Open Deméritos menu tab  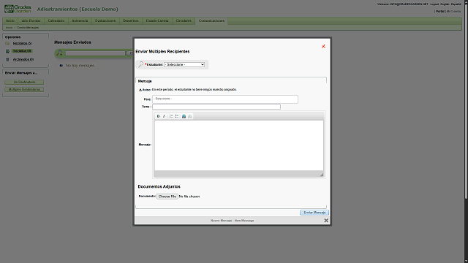[x=131, y=20]
